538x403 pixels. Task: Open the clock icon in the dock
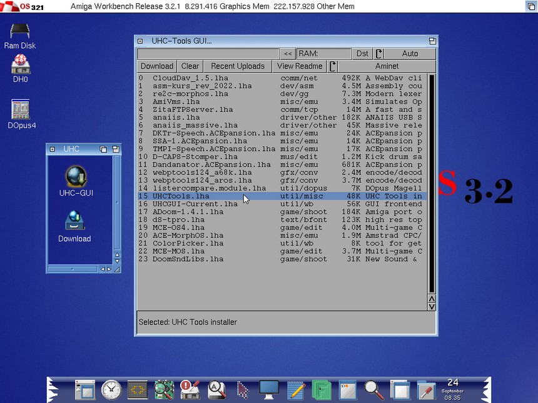(x=111, y=389)
